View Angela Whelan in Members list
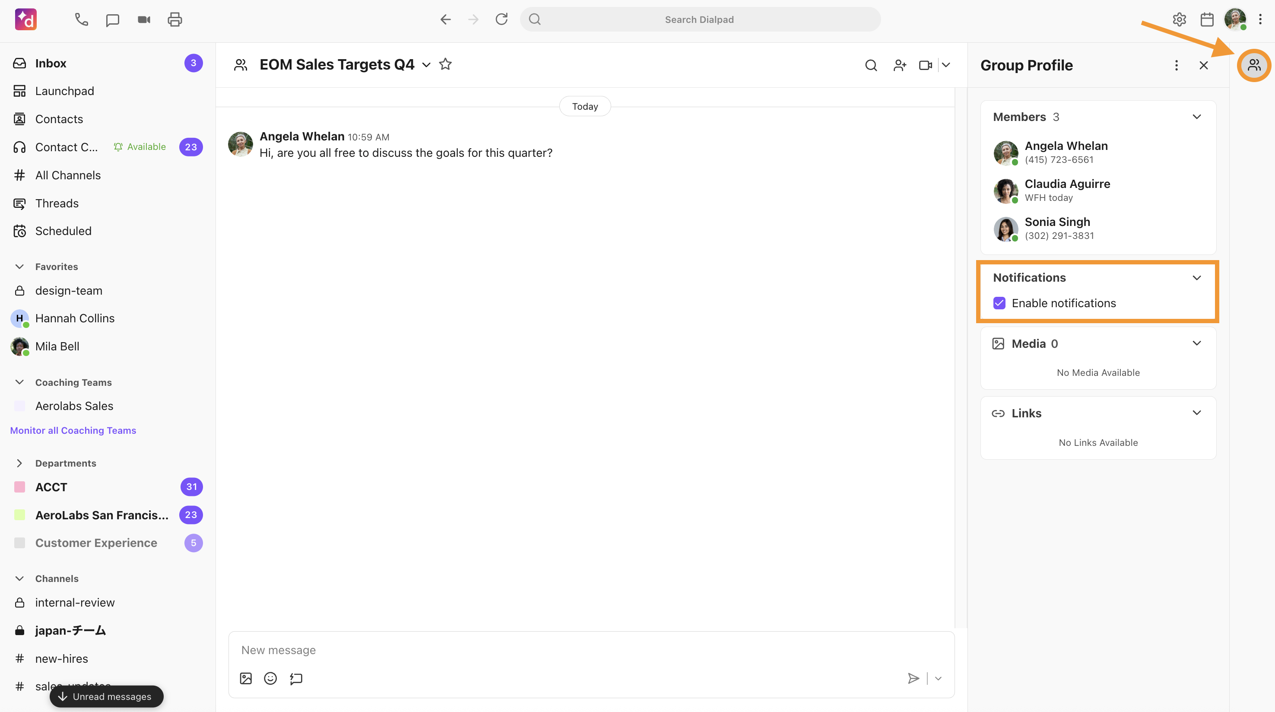Image resolution: width=1275 pixels, height=712 pixels. pyautogui.click(x=1098, y=152)
